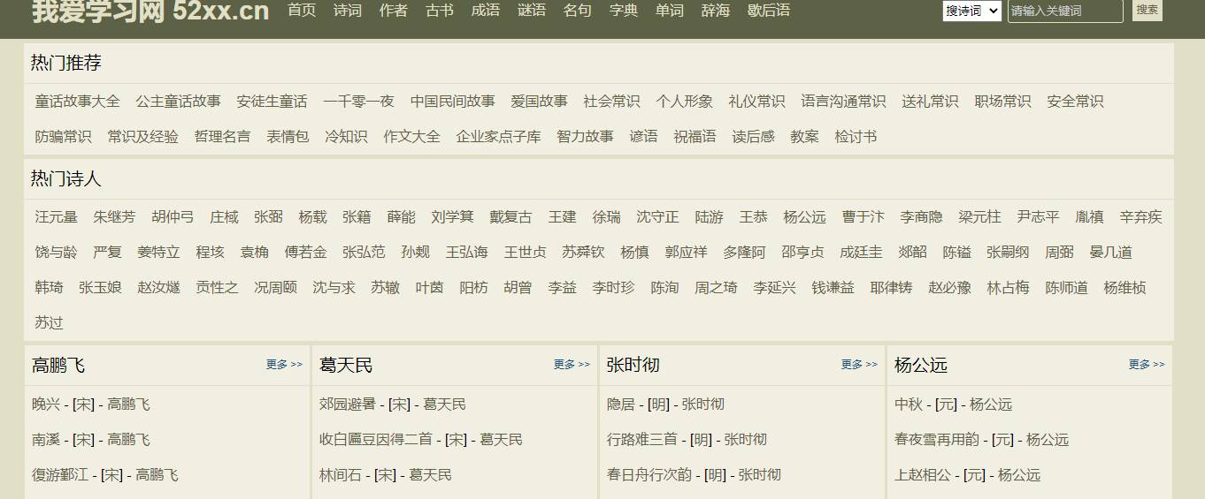Open the 职场常识 link
Screen dimensions: 1205x499
pyautogui.click(x=1003, y=102)
